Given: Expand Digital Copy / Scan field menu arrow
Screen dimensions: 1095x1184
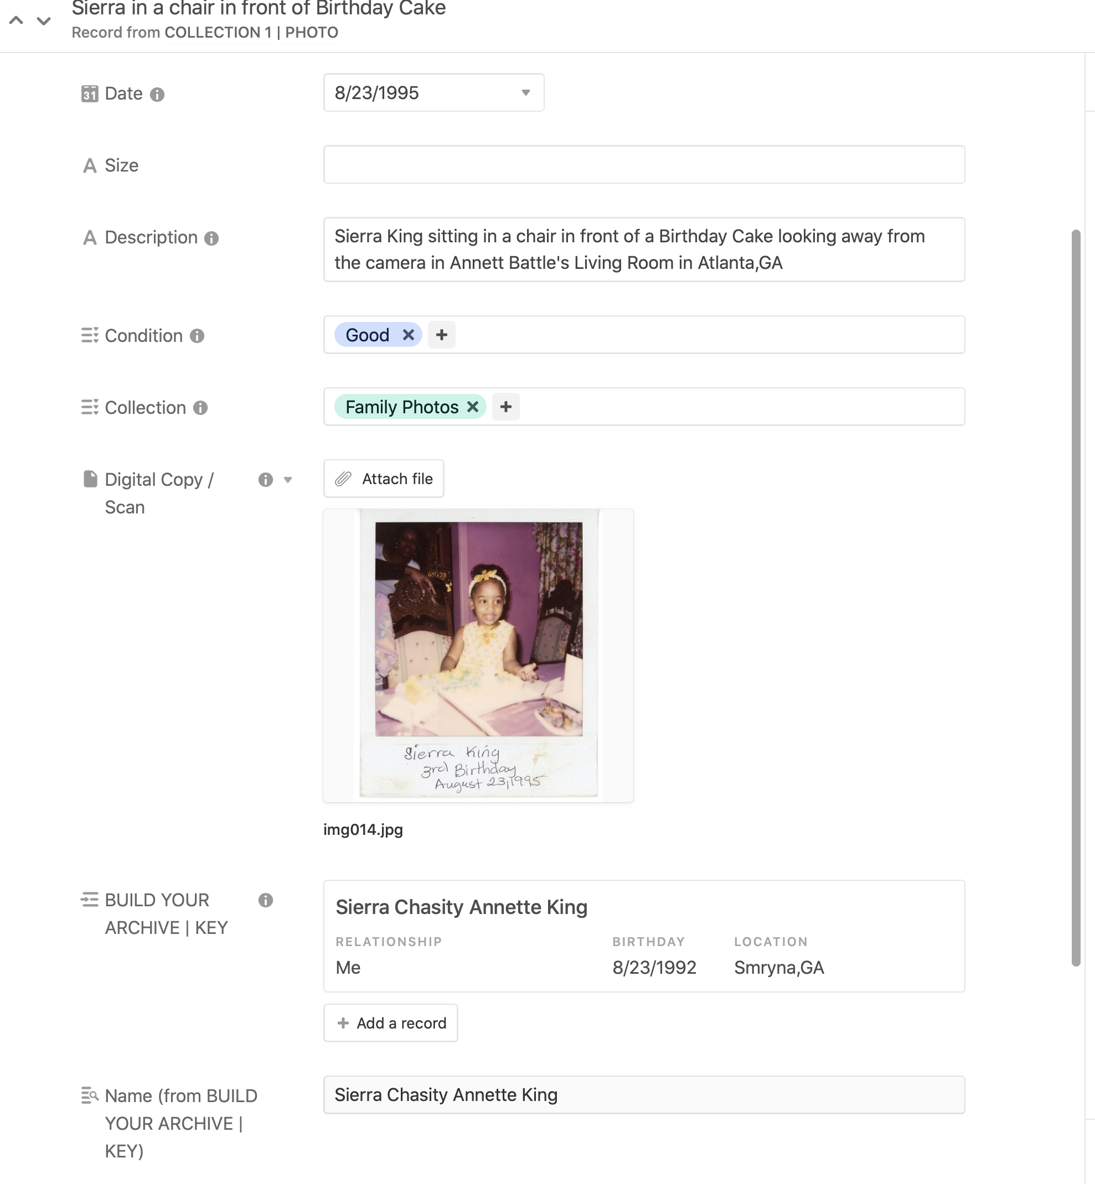Looking at the screenshot, I should point(288,480).
